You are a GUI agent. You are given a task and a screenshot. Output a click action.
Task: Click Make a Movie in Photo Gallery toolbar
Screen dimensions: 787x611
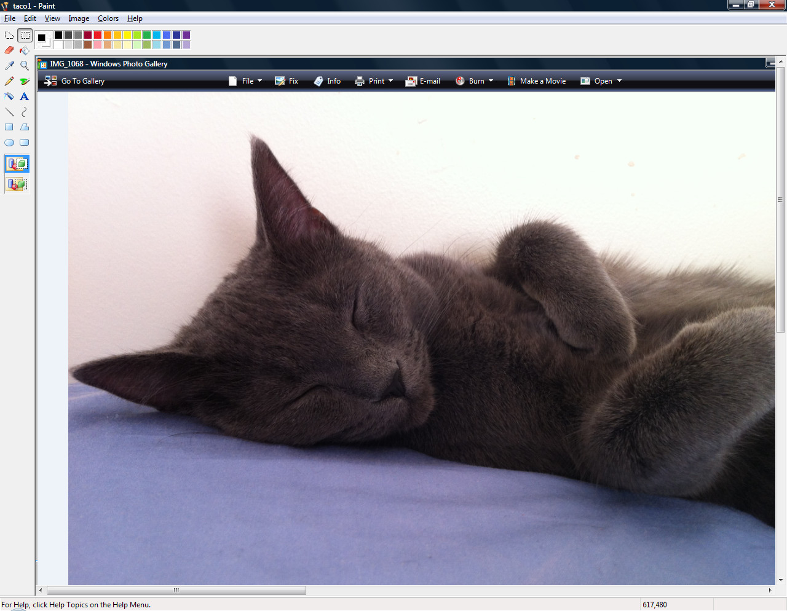pos(536,81)
